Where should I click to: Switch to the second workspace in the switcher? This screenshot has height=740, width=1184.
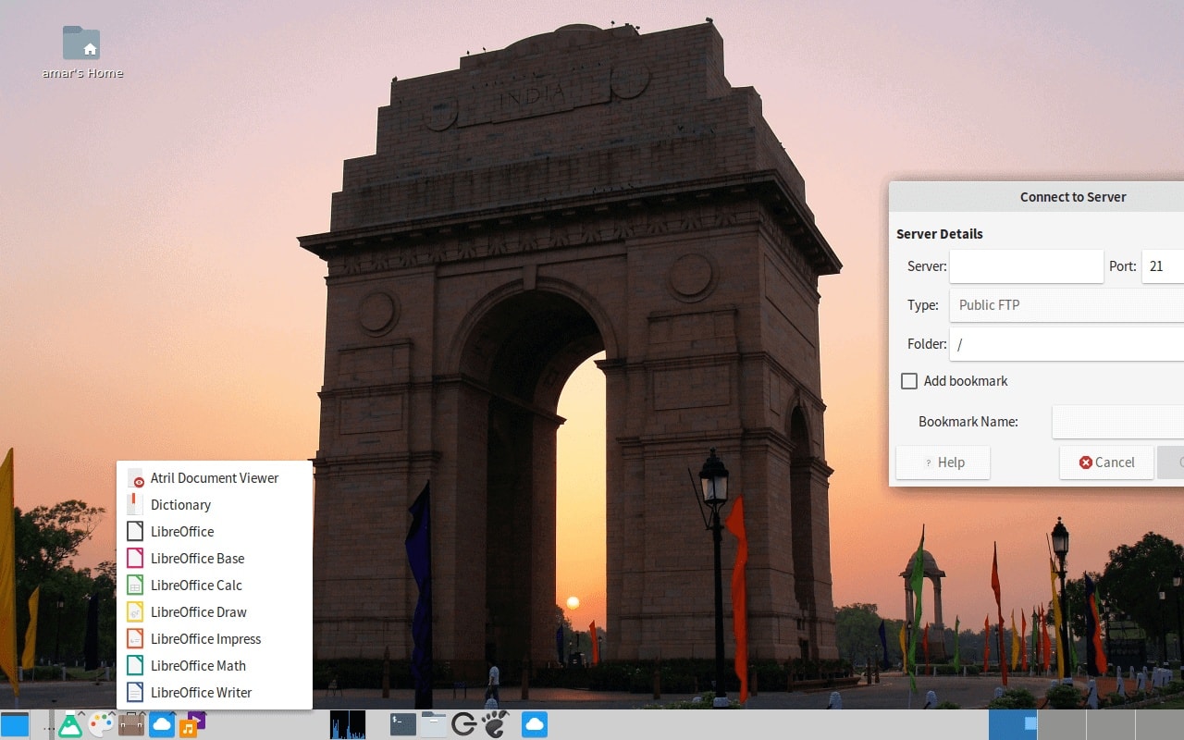click(1062, 725)
